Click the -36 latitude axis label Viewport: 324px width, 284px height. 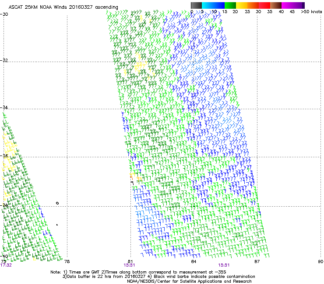[4, 156]
